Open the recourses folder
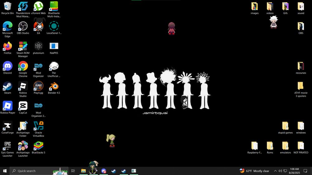312x175 pixels. coord(301,68)
